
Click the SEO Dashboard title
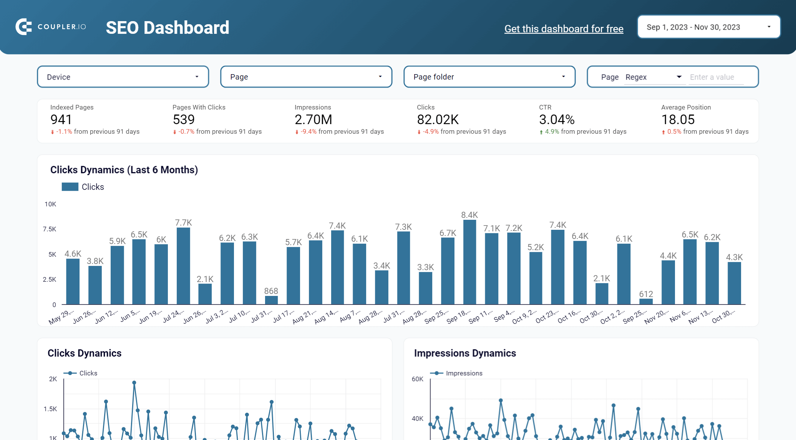[167, 28]
